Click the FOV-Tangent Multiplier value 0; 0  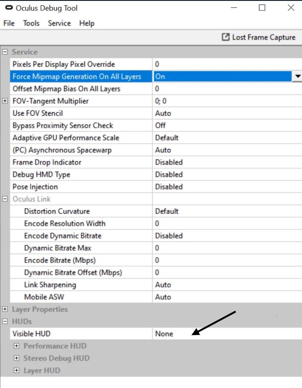click(227, 101)
